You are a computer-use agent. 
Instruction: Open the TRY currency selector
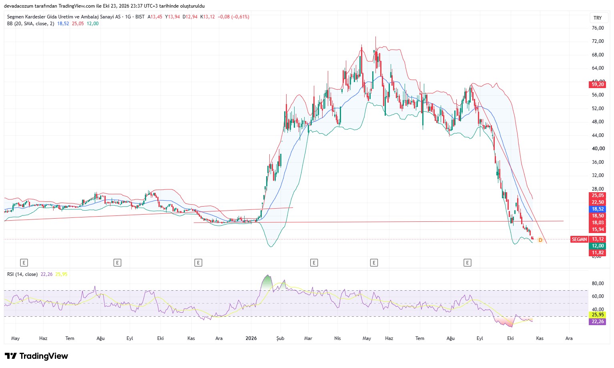[597, 18]
